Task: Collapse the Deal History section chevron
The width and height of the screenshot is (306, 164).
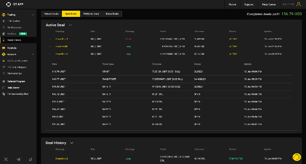Action: point(72,143)
